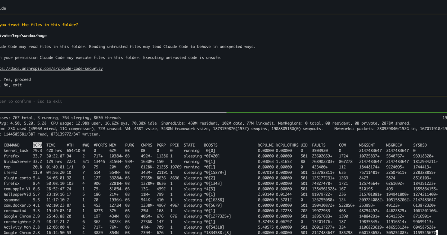Click the 3156M+ memory value of WindowServer

117,162
